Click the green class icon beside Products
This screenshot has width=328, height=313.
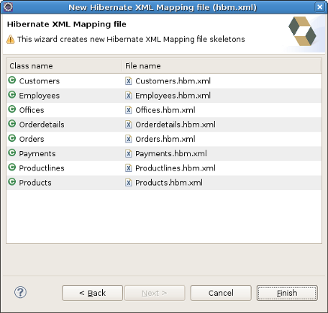(12, 182)
